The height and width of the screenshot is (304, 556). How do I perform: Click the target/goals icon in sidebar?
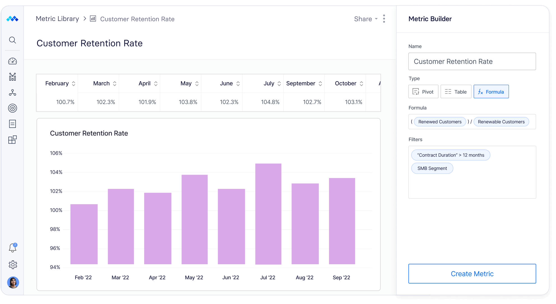12,109
